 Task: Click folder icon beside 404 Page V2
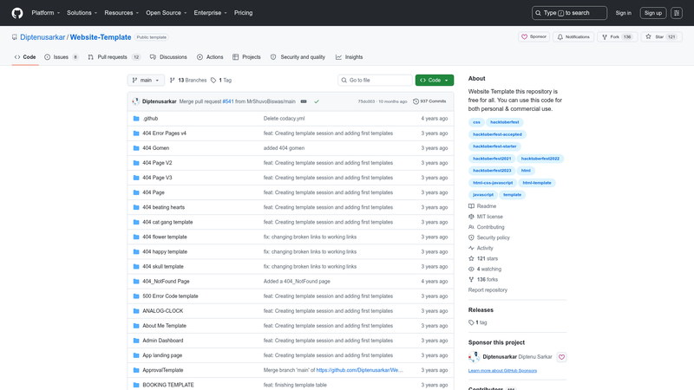click(136, 163)
